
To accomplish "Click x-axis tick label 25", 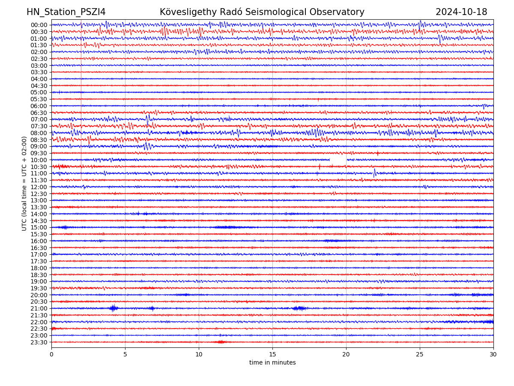I will 420,355.
